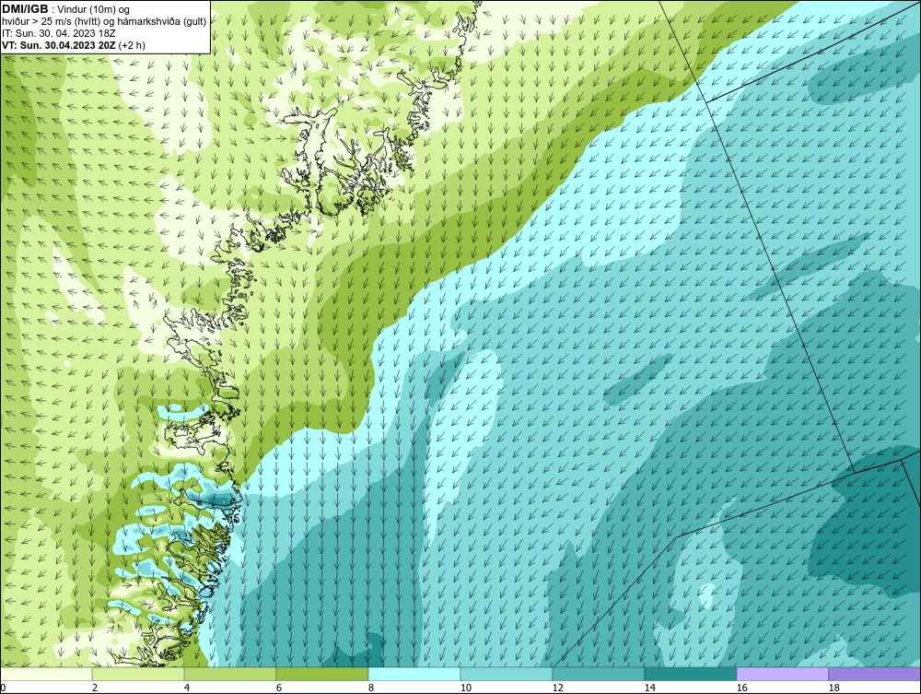Click the legend scale label 12
Screen dimensions: 921x694
click(x=557, y=688)
